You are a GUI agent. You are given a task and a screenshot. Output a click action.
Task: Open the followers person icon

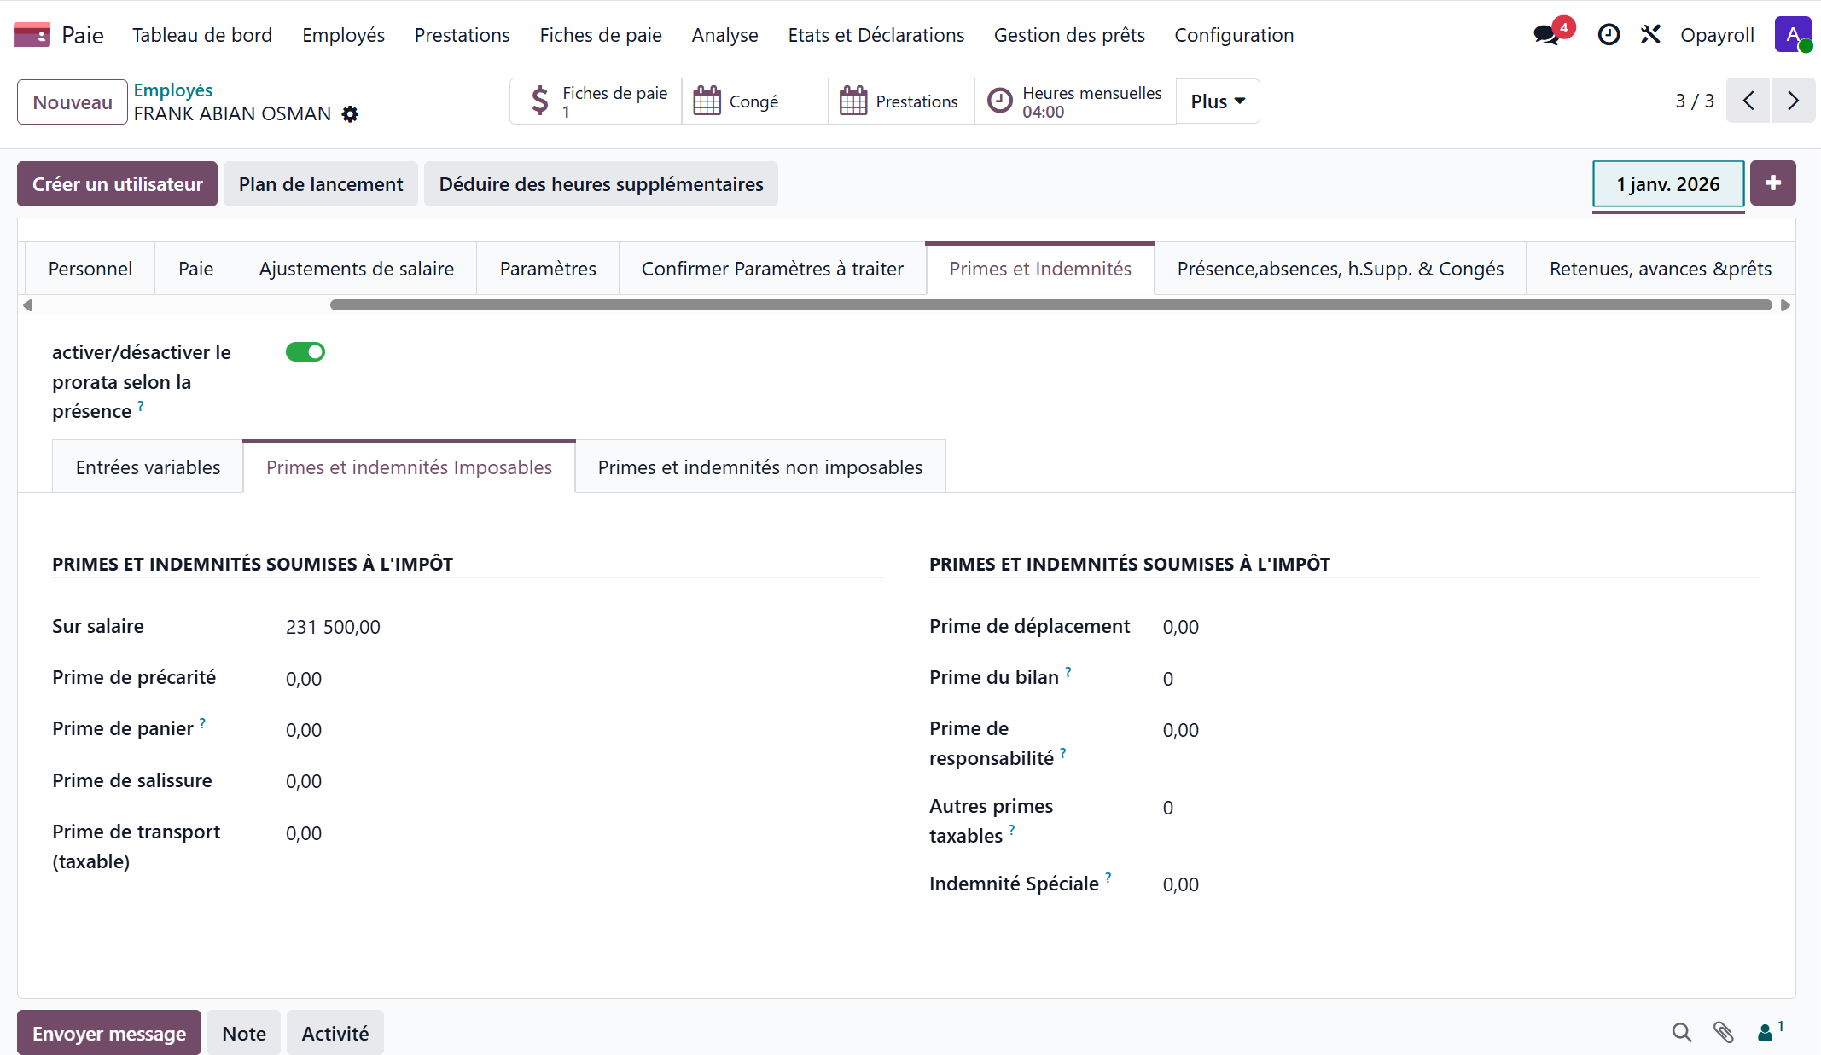pyautogui.click(x=1766, y=1033)
